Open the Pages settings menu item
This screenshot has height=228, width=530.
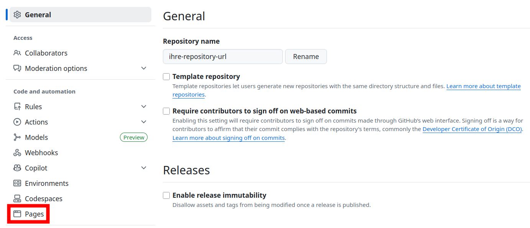pyautogui.click(x=34, y=214)
